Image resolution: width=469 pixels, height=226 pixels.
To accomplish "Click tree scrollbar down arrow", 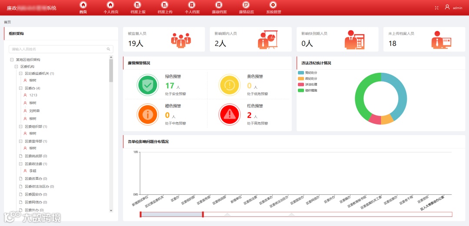I will [x=111, y=210].
